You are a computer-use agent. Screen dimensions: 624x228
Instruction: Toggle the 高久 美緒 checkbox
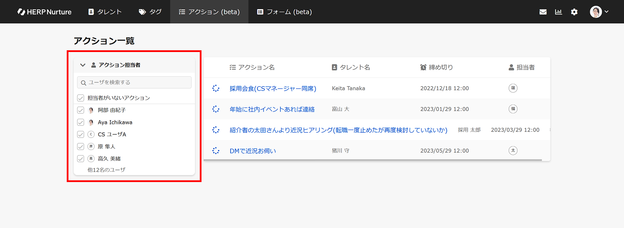(81, 159)
